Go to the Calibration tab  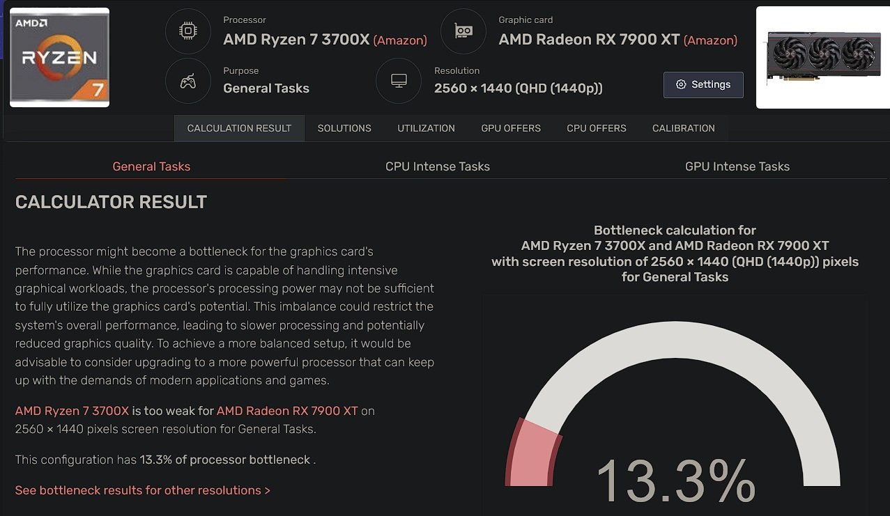[683, 128]
